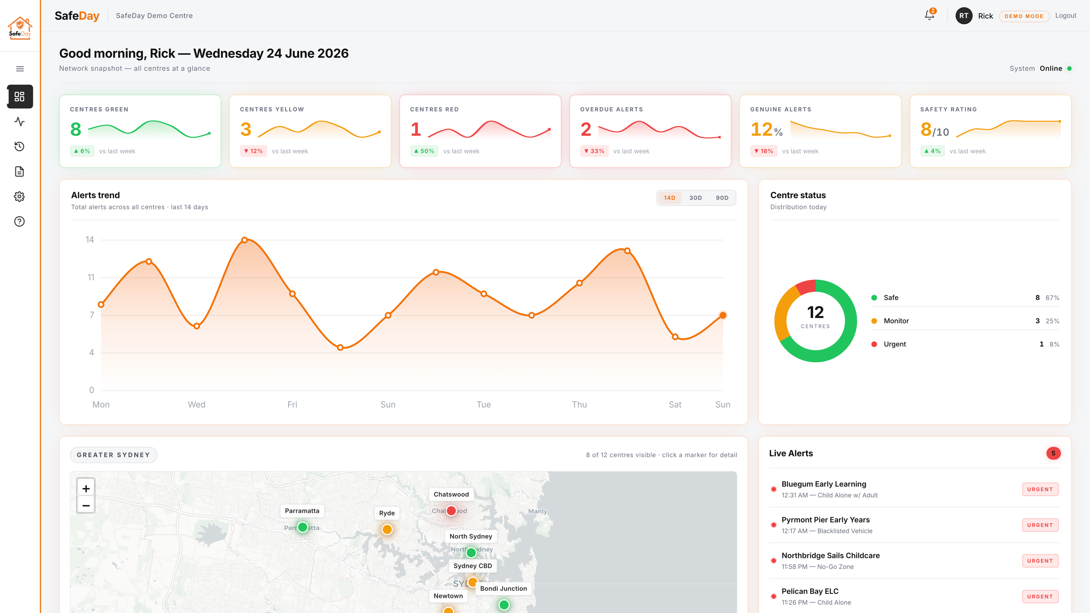Click the Live Alerts count badge
This screenshot has width=1090, height=613.
point(1053,453)
